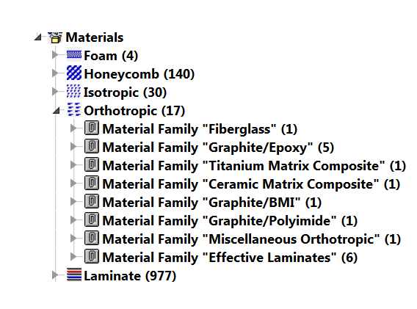Screen dimensions: 417x309
Task: Click the Materials root folder icon
Action: point(55,37)
